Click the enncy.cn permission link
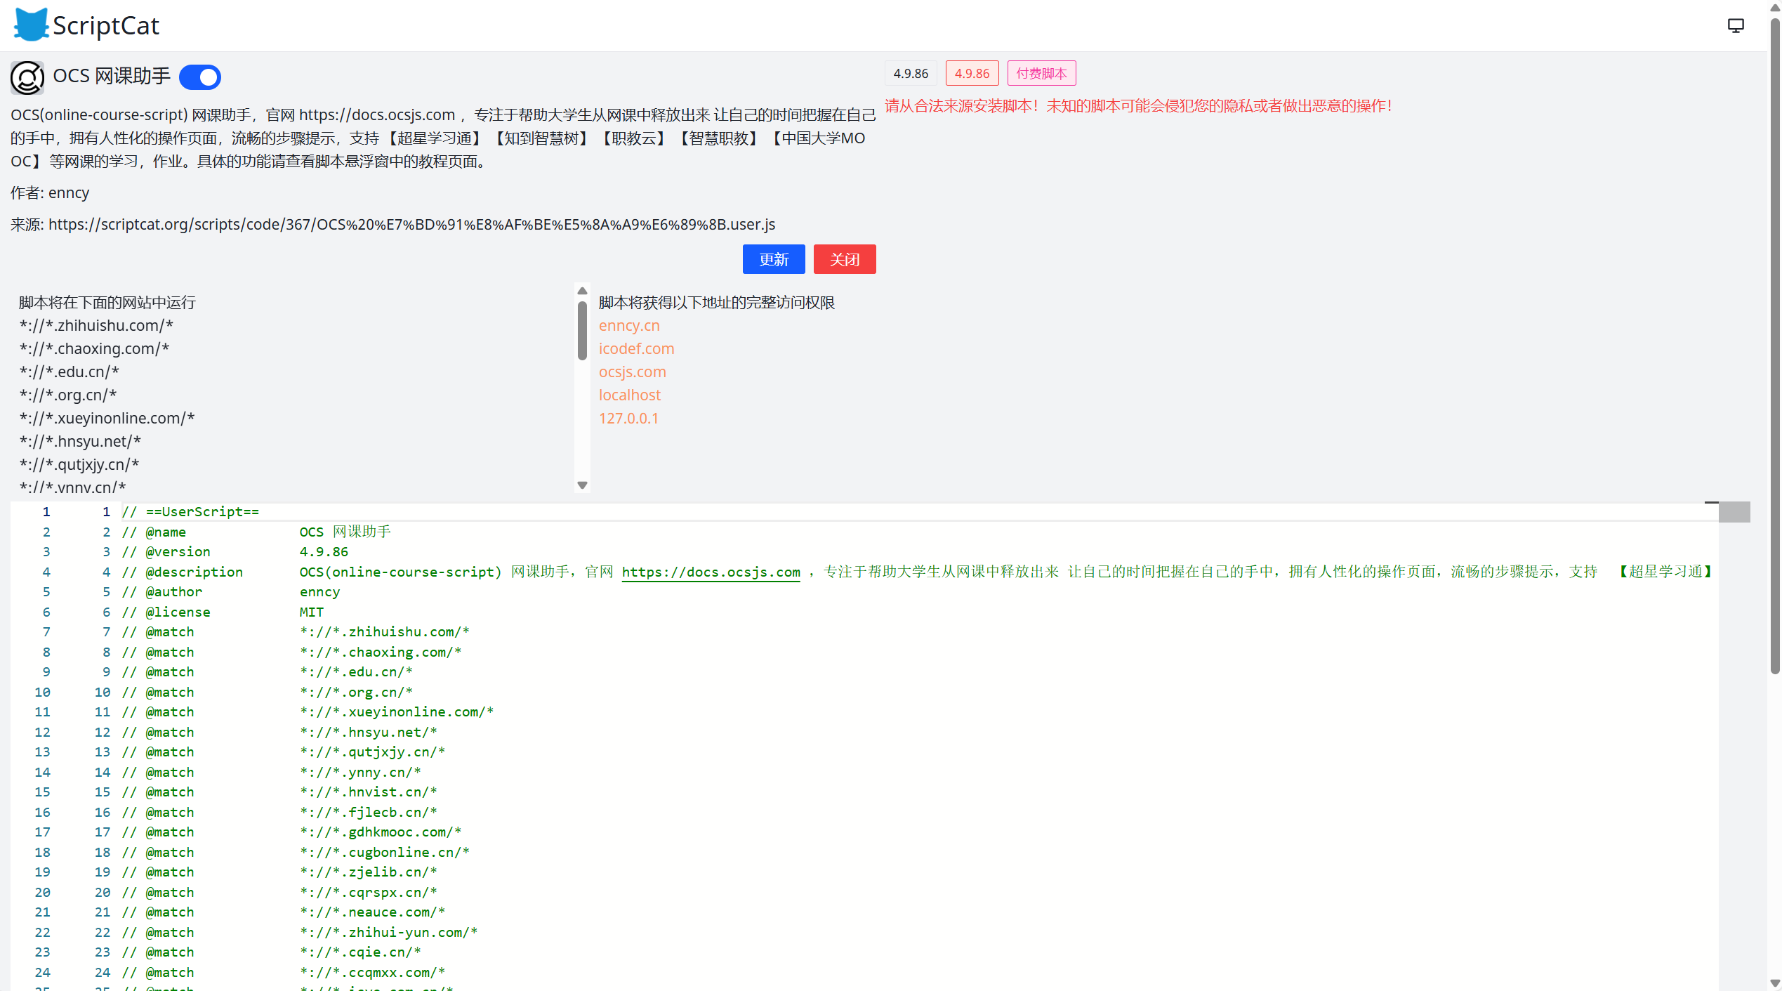1782x991 pixels. coord(628,325)
